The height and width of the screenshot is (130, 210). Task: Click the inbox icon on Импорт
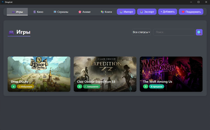(x=121, y=12)
